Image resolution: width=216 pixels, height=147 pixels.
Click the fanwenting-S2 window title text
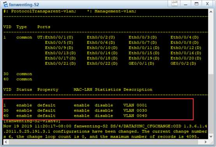point(24,5)
